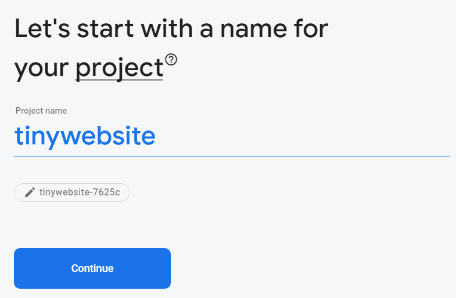Click the tinywebsite text in name field
Screen dimensions: 456x298
pos(85,136)
